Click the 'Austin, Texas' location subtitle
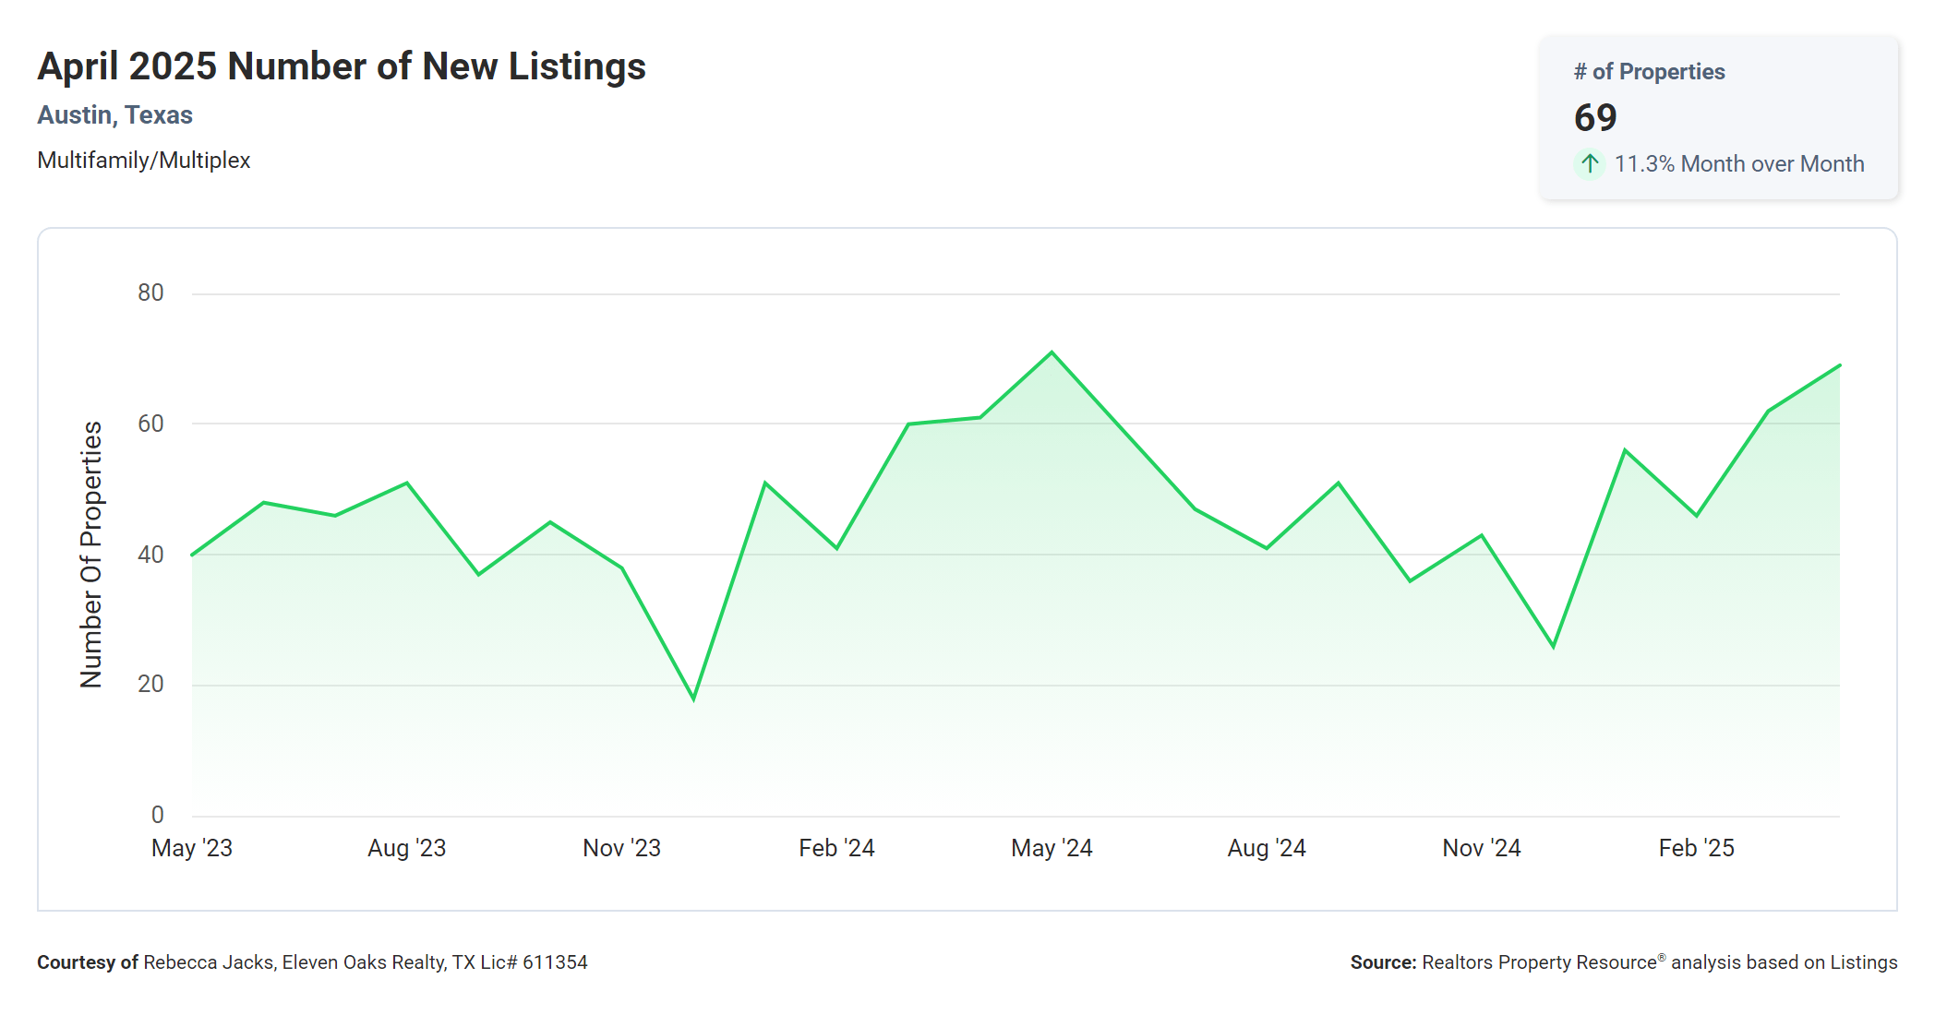This screenshot has width=1935, height=1015. [115, 115]
